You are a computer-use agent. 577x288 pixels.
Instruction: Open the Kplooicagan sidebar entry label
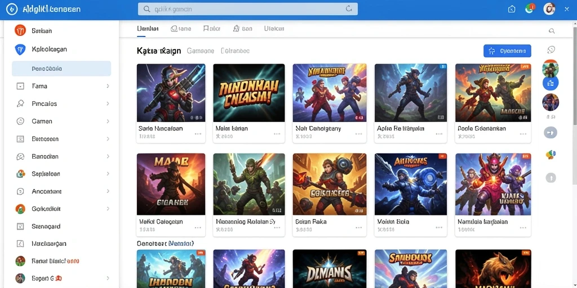click(50, 49)
